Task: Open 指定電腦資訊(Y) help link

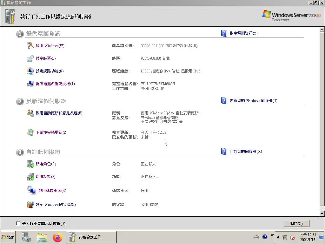Action: point(243,33)
